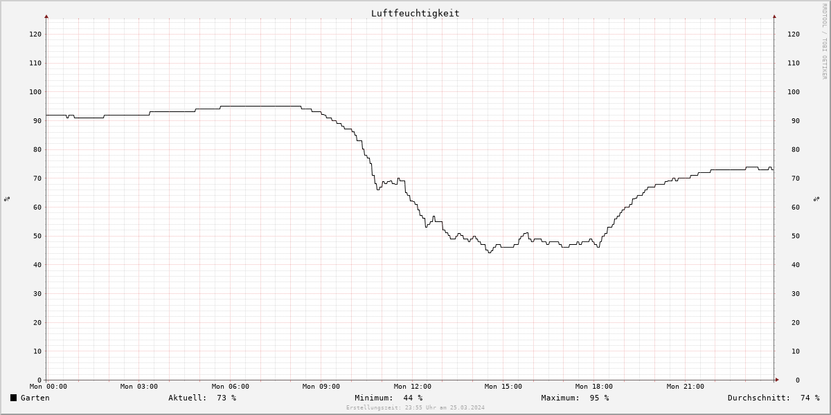Click the '30' label on the left axis

coord(37,294)
